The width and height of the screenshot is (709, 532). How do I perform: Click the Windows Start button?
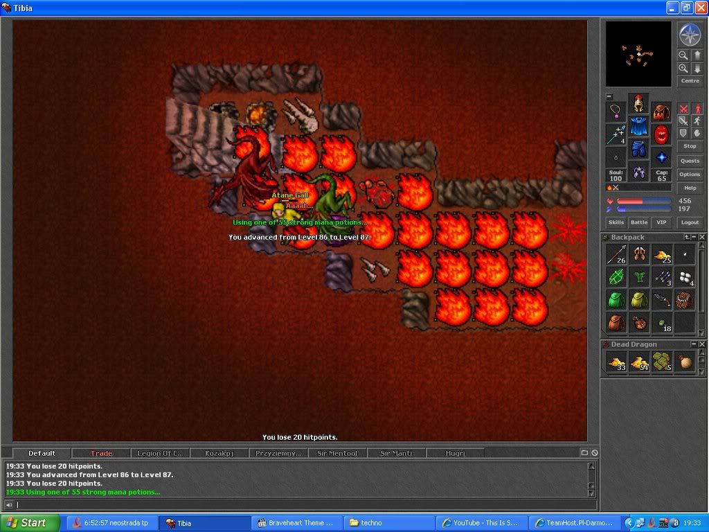[x=30, y=523]
